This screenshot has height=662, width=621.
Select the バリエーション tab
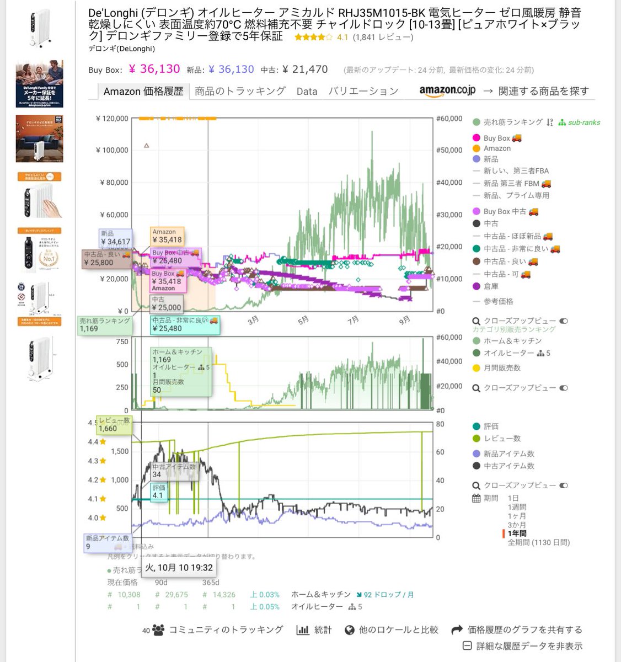click(363, 92)
